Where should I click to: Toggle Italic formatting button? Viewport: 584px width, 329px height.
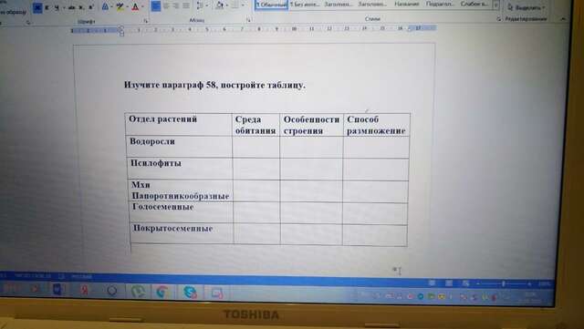pyautogui.click(x=47, y=7)
